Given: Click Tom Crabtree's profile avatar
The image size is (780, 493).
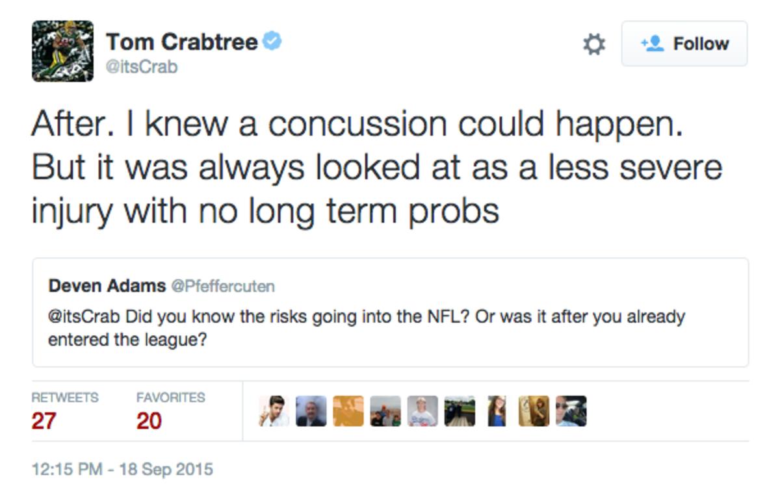Looking at the screenshot, I should pos(62,53).
